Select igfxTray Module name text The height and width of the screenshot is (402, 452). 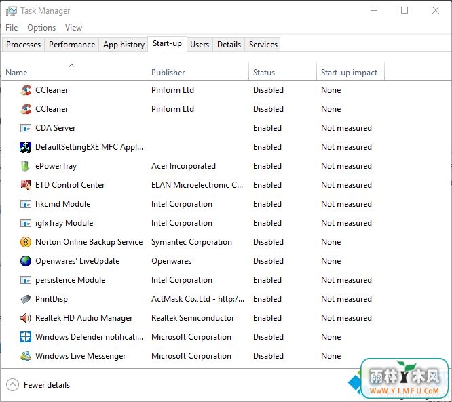[64, 223]
